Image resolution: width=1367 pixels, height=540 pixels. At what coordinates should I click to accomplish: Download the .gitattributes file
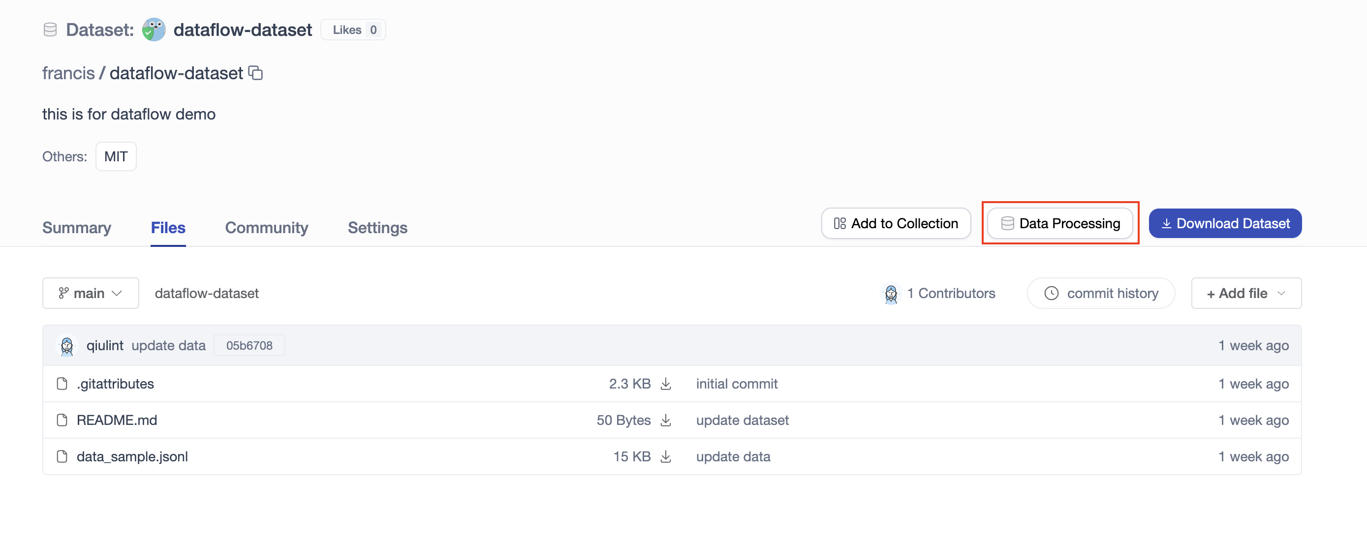[x=665, y=384]
